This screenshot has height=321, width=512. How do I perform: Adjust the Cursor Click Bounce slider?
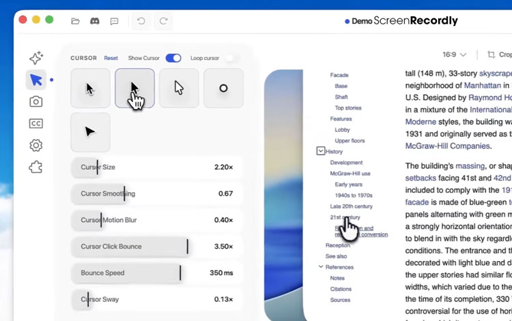157,246
